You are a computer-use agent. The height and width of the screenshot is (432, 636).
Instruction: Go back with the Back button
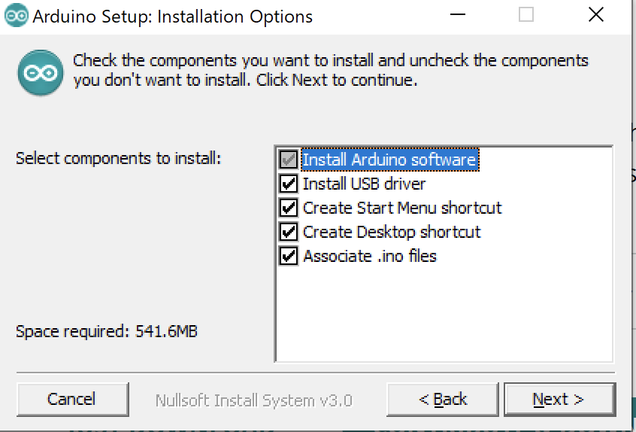(442, 399)
